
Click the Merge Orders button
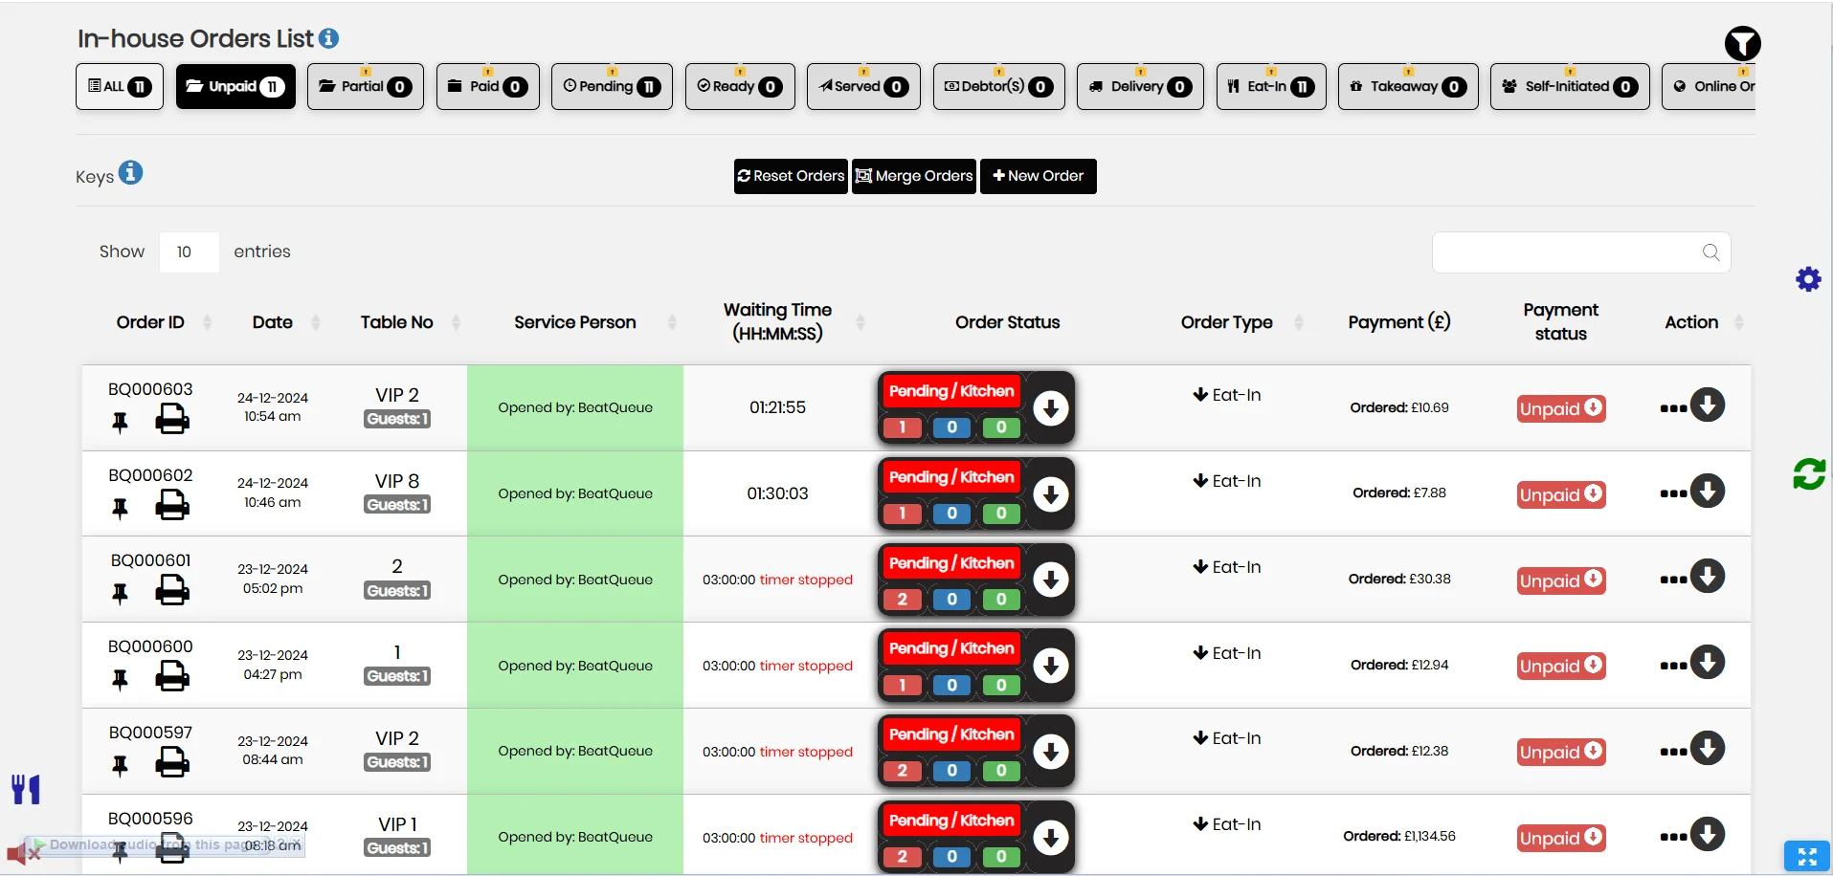point(914,176)
